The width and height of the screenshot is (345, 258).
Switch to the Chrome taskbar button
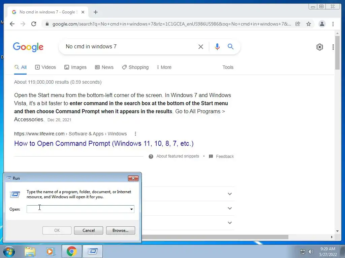coord(71,251)
